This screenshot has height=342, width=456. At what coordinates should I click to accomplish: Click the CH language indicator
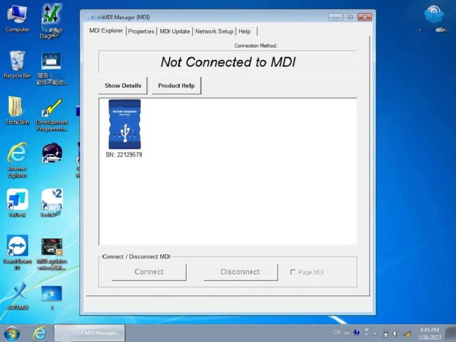[x=337, y=332]
